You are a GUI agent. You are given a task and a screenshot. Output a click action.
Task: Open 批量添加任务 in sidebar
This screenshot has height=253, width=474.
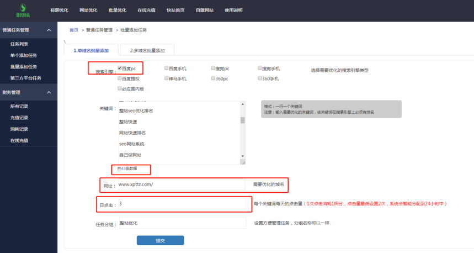[x=24, y=67]
